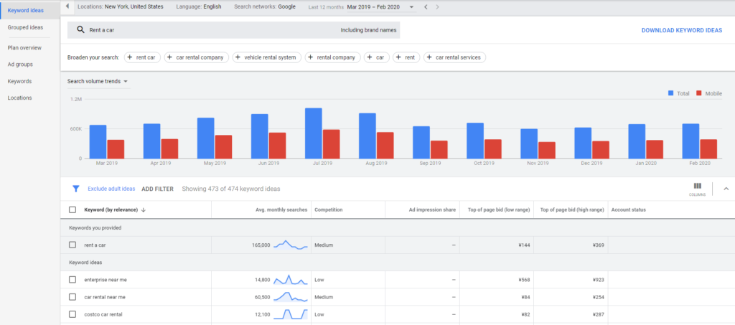
Task: Open Plan overview section
Action: pos(24,48)
